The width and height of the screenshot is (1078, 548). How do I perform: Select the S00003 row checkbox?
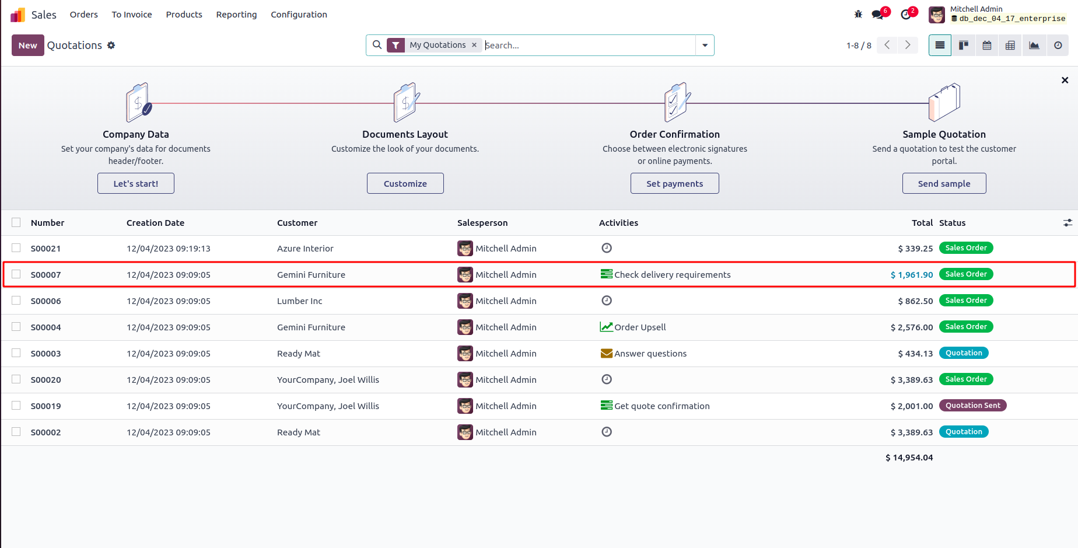[16, 353]
